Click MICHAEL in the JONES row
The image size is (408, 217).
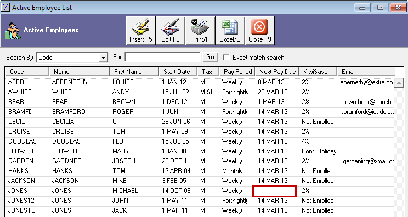(x=126, y=191)
